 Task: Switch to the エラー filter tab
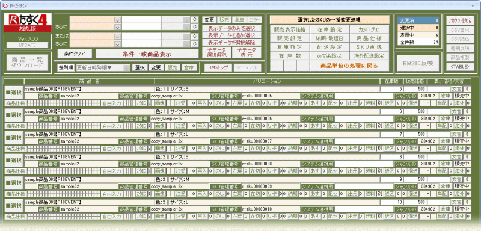[x=254, y=20]
